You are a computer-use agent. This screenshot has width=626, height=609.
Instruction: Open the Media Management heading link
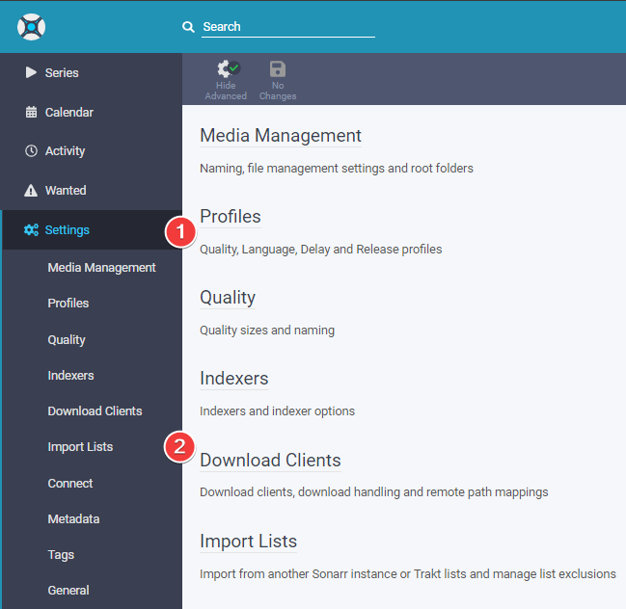click(x=281, y=136)
